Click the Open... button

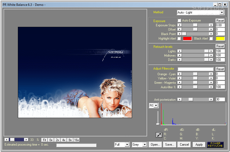click(155, 145)
